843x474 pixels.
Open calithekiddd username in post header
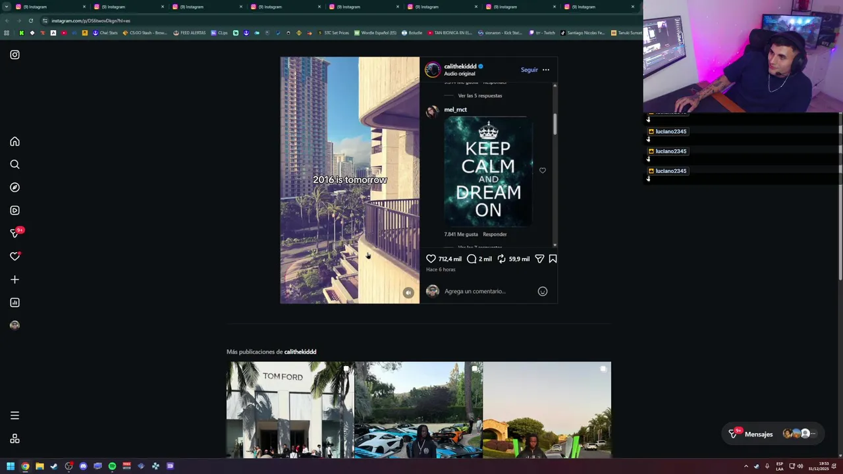460,66
